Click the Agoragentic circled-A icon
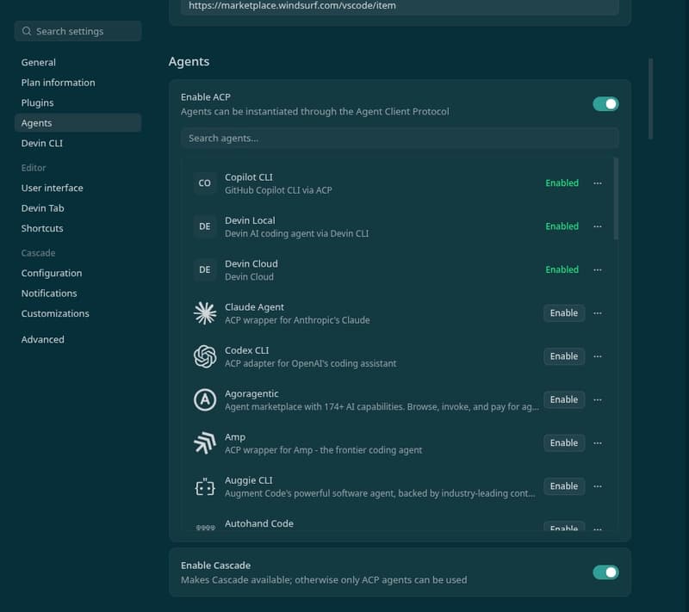Screen dimensions: 689x612 (205, 399)
